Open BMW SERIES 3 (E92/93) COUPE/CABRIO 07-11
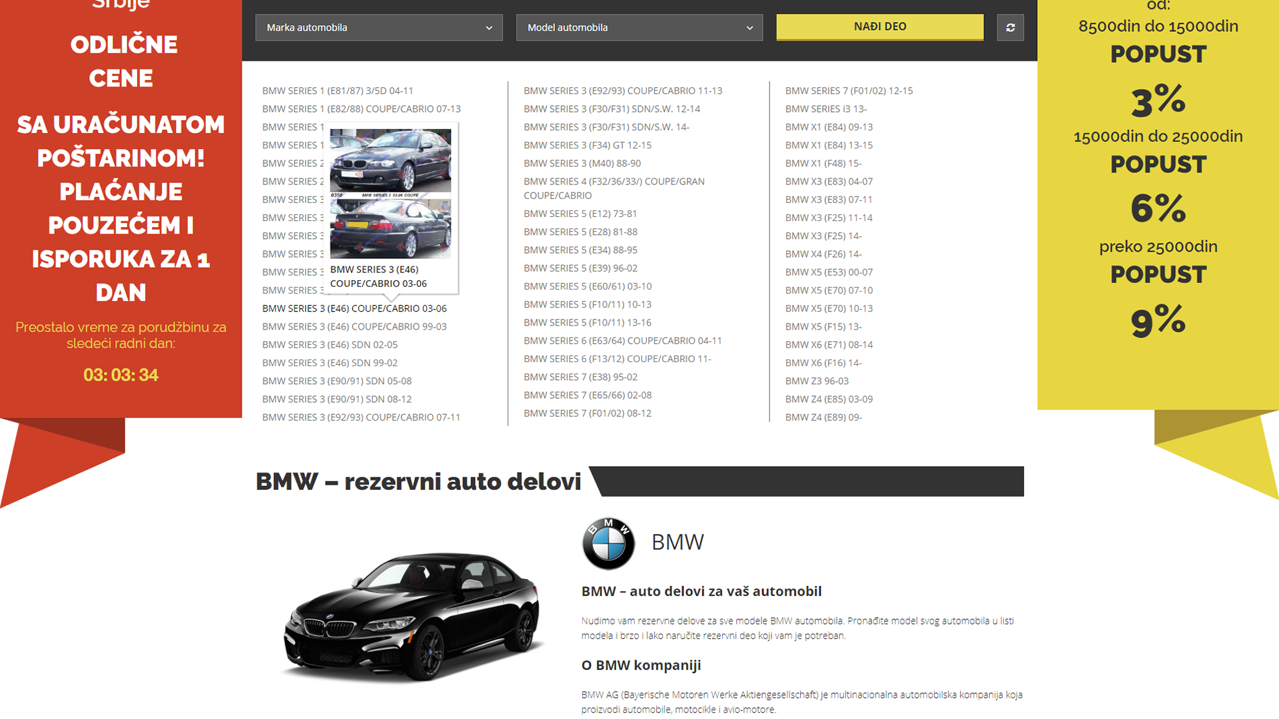The width and height of the screenshot is (1279, 719). (361, 417)
